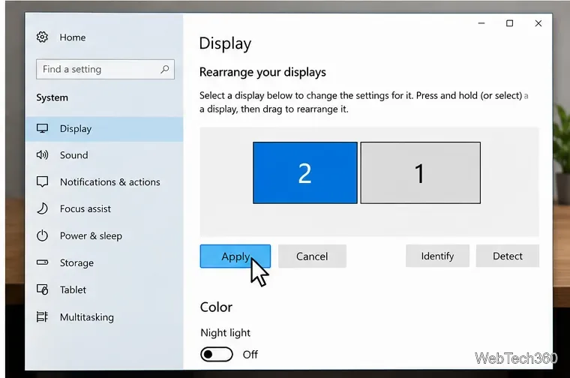Screen dimensions: 570x378
Task: Click the Display monitor icon in sidebar
Action: pos(42,128)
